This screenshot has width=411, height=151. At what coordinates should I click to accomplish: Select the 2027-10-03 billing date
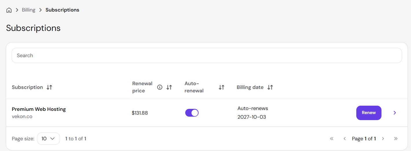point(252,117)
